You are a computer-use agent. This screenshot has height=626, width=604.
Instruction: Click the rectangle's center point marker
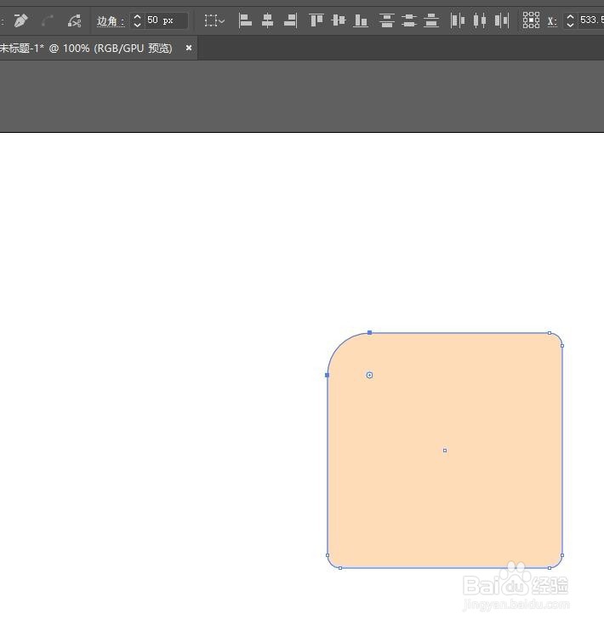(x=445, y=451)
